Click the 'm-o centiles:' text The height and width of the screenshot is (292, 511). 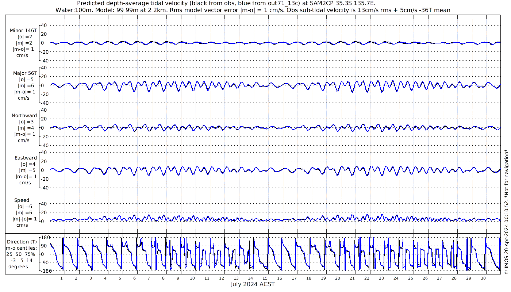pyautogui.click(x=22, y=248)
